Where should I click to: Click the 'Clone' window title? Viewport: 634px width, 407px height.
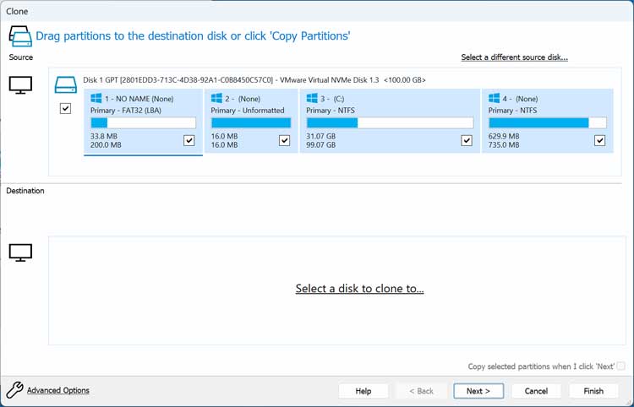pos(17,11)
